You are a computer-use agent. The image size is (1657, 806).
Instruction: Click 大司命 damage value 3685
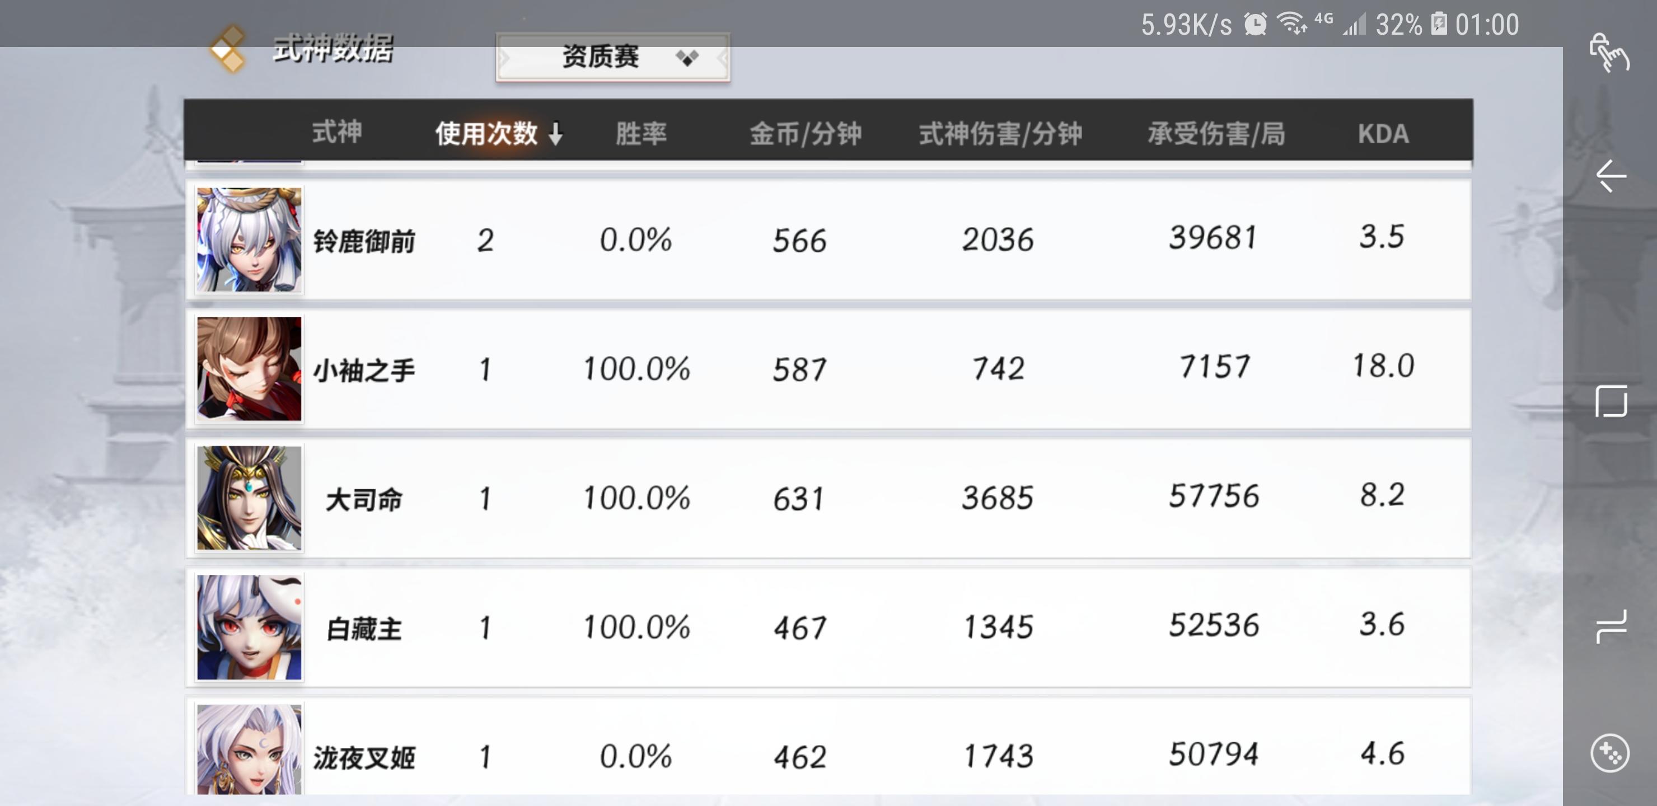[998, 497]
